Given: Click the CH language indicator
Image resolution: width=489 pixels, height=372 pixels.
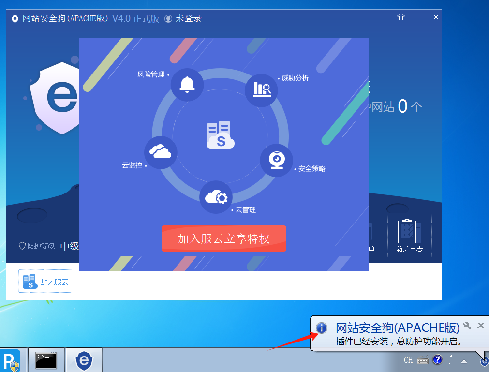Looking at the screenshot, I should point(408,360).
